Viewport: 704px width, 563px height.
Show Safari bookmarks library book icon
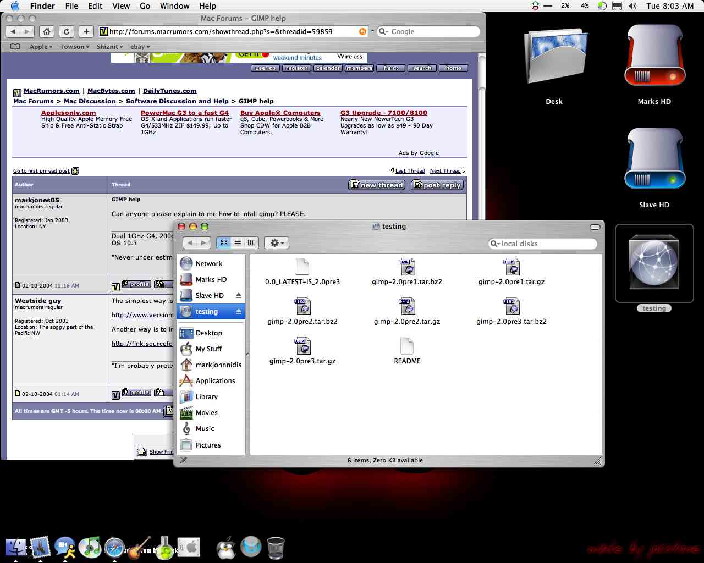[x=15, y=47]
